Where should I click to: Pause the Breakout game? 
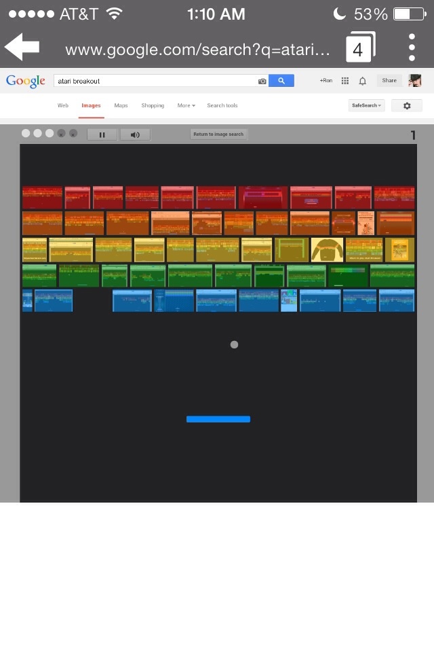(x=102, y=134)
